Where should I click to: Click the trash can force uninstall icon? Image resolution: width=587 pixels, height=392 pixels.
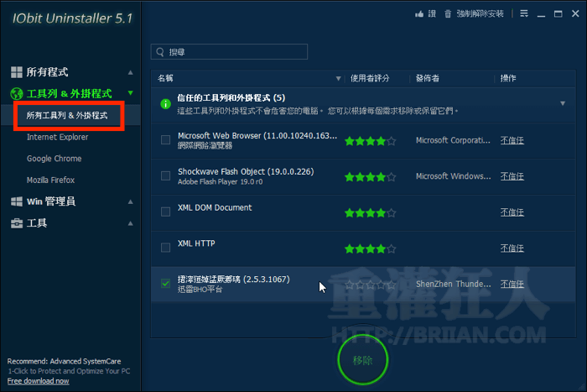(448, 13)
